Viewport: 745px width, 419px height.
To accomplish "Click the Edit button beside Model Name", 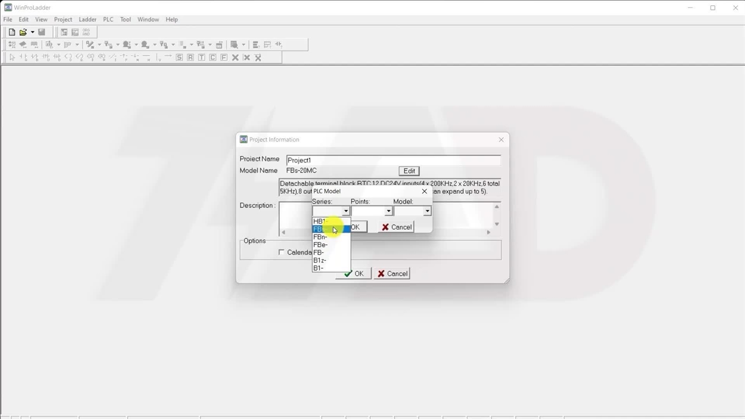I will (409, 171).
